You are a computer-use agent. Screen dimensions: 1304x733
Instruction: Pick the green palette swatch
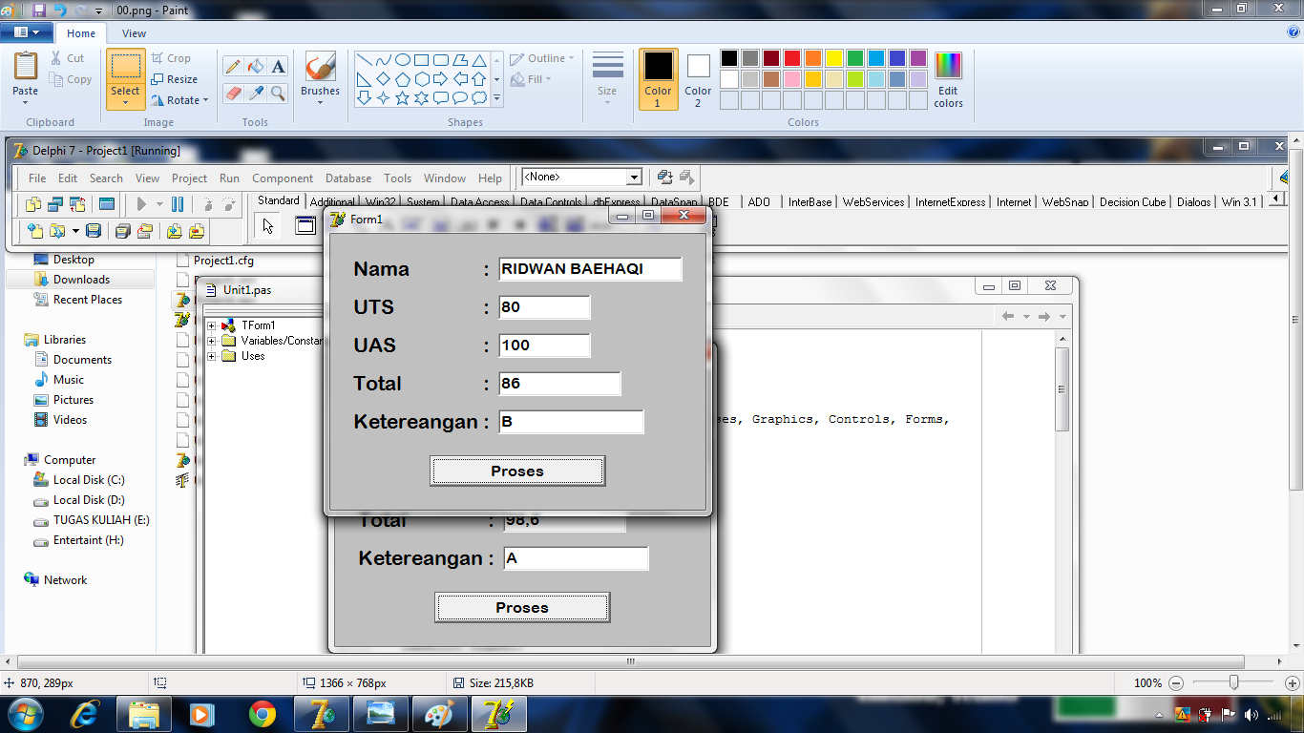point(855,58)
